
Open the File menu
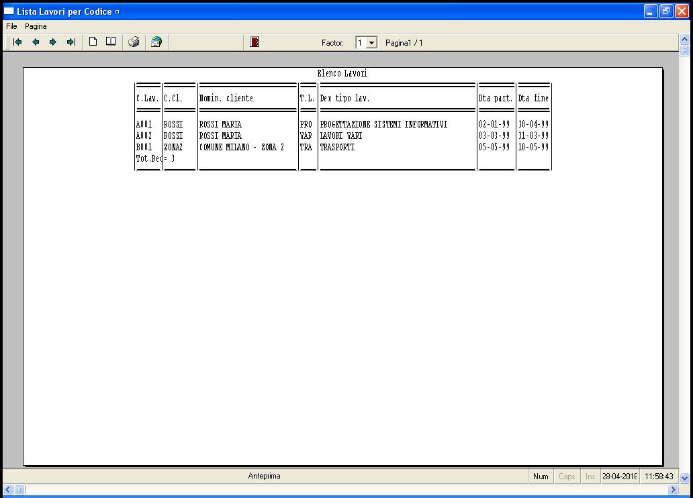pyautogui.click(x=11, y=26)
